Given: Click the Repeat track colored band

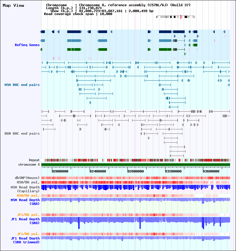Looking at the screenshot, I should (136, 160).
